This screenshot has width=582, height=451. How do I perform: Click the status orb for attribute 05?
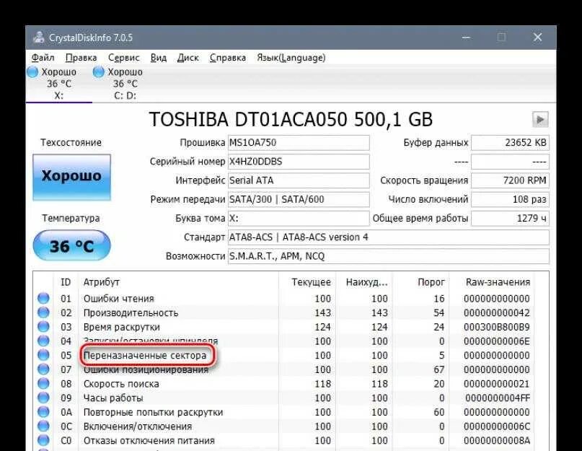(x=43, y=355)
